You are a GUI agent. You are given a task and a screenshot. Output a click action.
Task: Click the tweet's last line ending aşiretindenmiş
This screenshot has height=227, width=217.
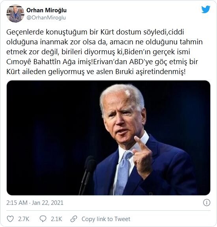96,72
